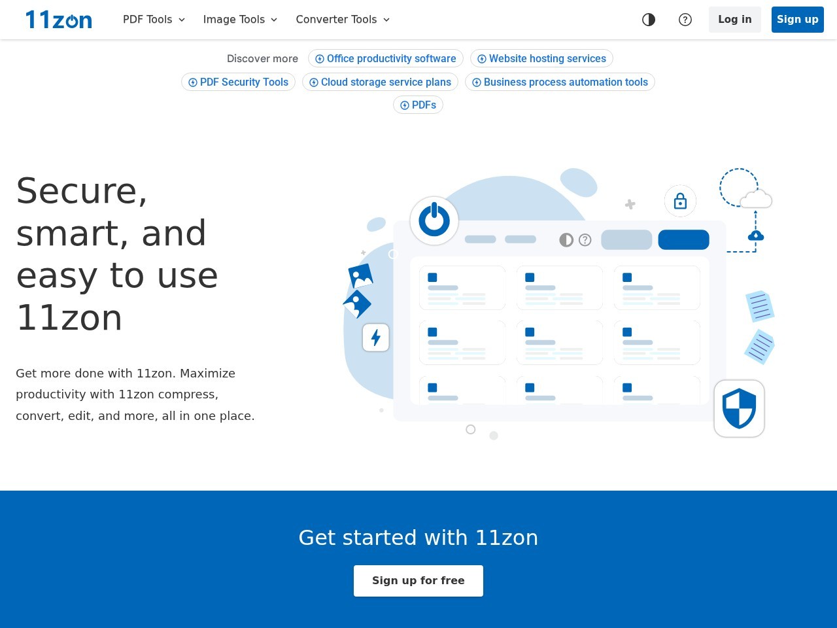The image size is (837, 628).
Task: Click the blue shield icon
Action: click(739, 409)
